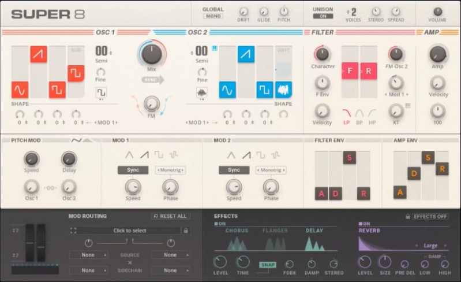This screenshot has height=282, width=461.
Task: Switch to CHORUS effect tab
Action: point(237,231)
